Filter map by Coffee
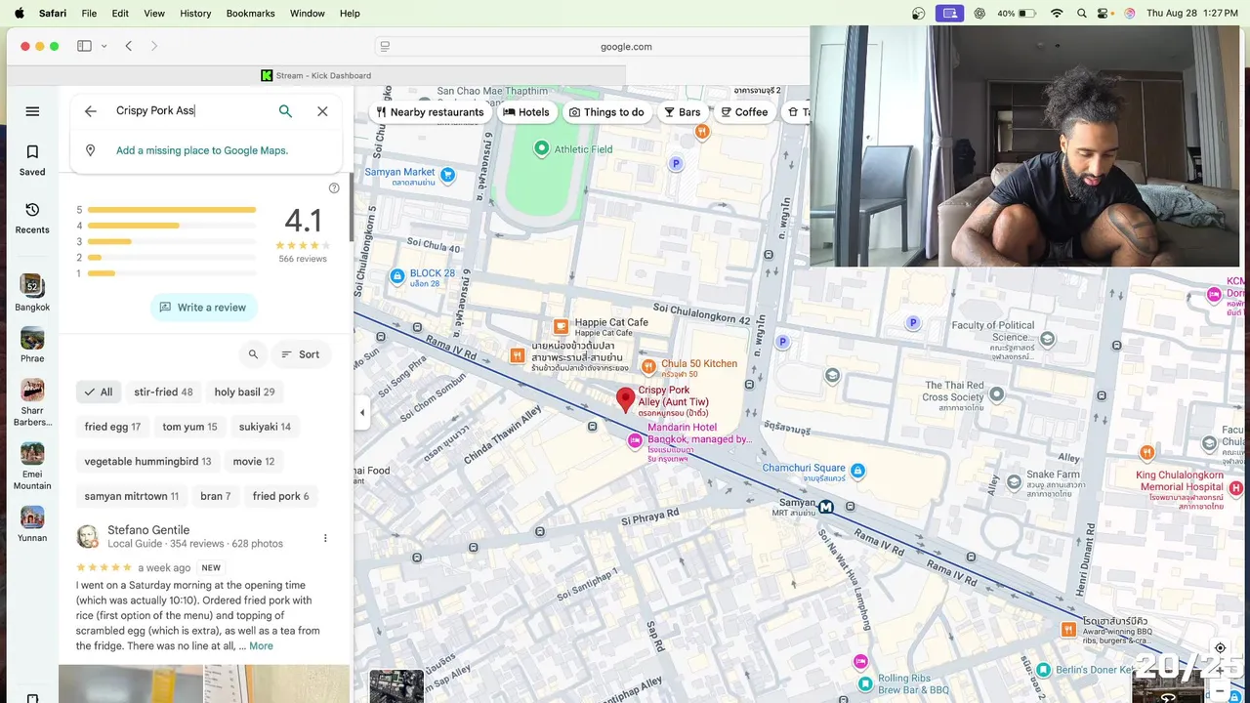Image resolution: width=1250 pixels, height=703 pixels. click(745, 112)
